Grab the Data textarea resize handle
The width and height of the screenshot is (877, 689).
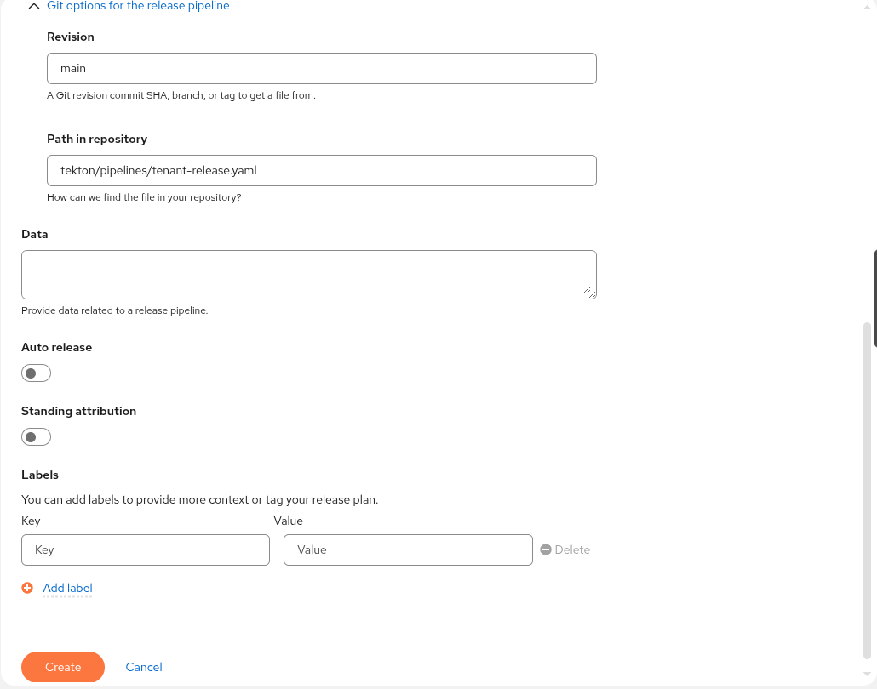[x=589, y=292]
